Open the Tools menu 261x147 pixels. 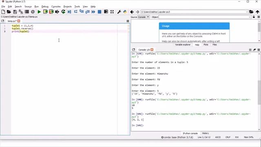[x=77, y=7]
